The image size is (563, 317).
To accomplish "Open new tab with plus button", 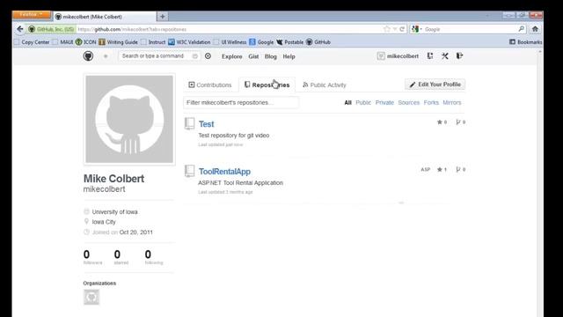I will click(x=162, y=16).
